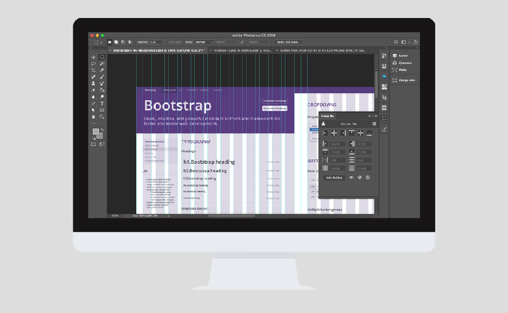
Task: Select the Hand tool
Action: tap(94, 117)
